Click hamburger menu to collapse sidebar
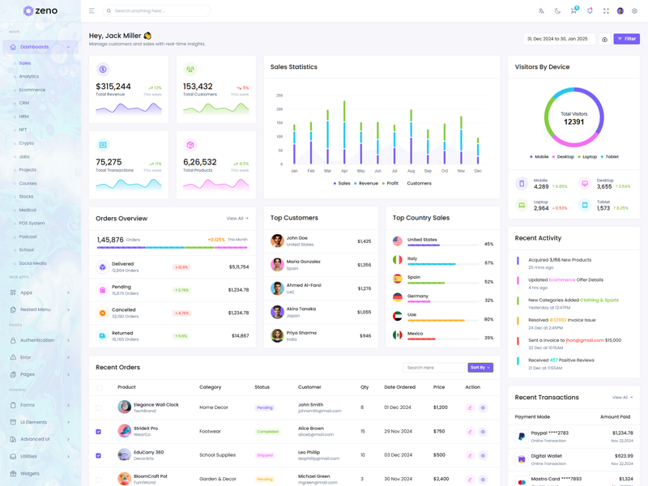 [x=92, y=11]
